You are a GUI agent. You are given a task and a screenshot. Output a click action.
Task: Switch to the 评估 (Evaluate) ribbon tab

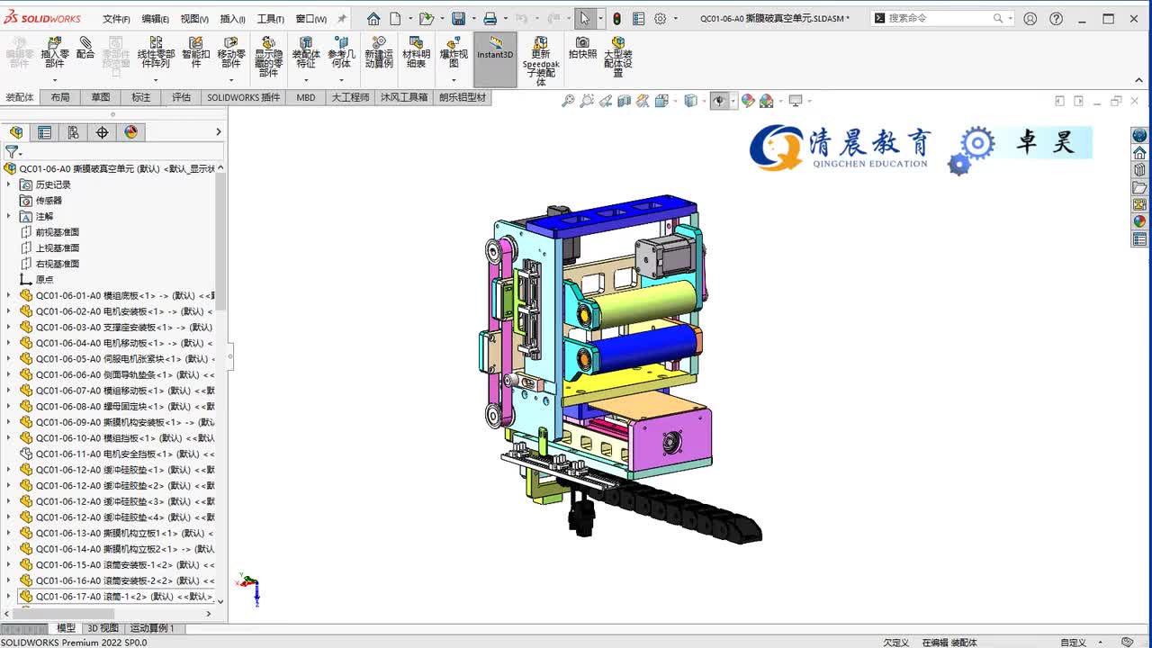click(182, 97)
